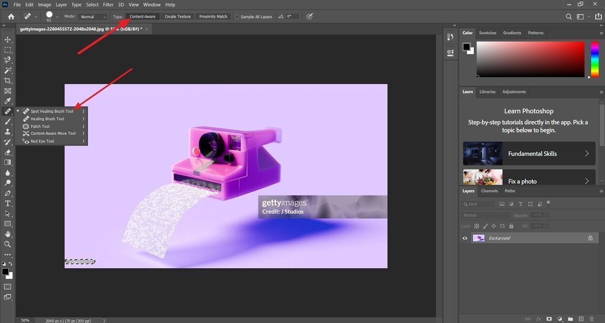Select the Zoom tool
605x323 pixels.
[x=7, y=244]
